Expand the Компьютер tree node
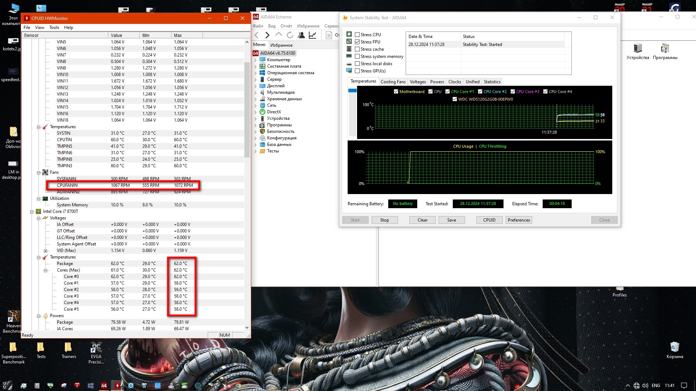 point(256,60)
